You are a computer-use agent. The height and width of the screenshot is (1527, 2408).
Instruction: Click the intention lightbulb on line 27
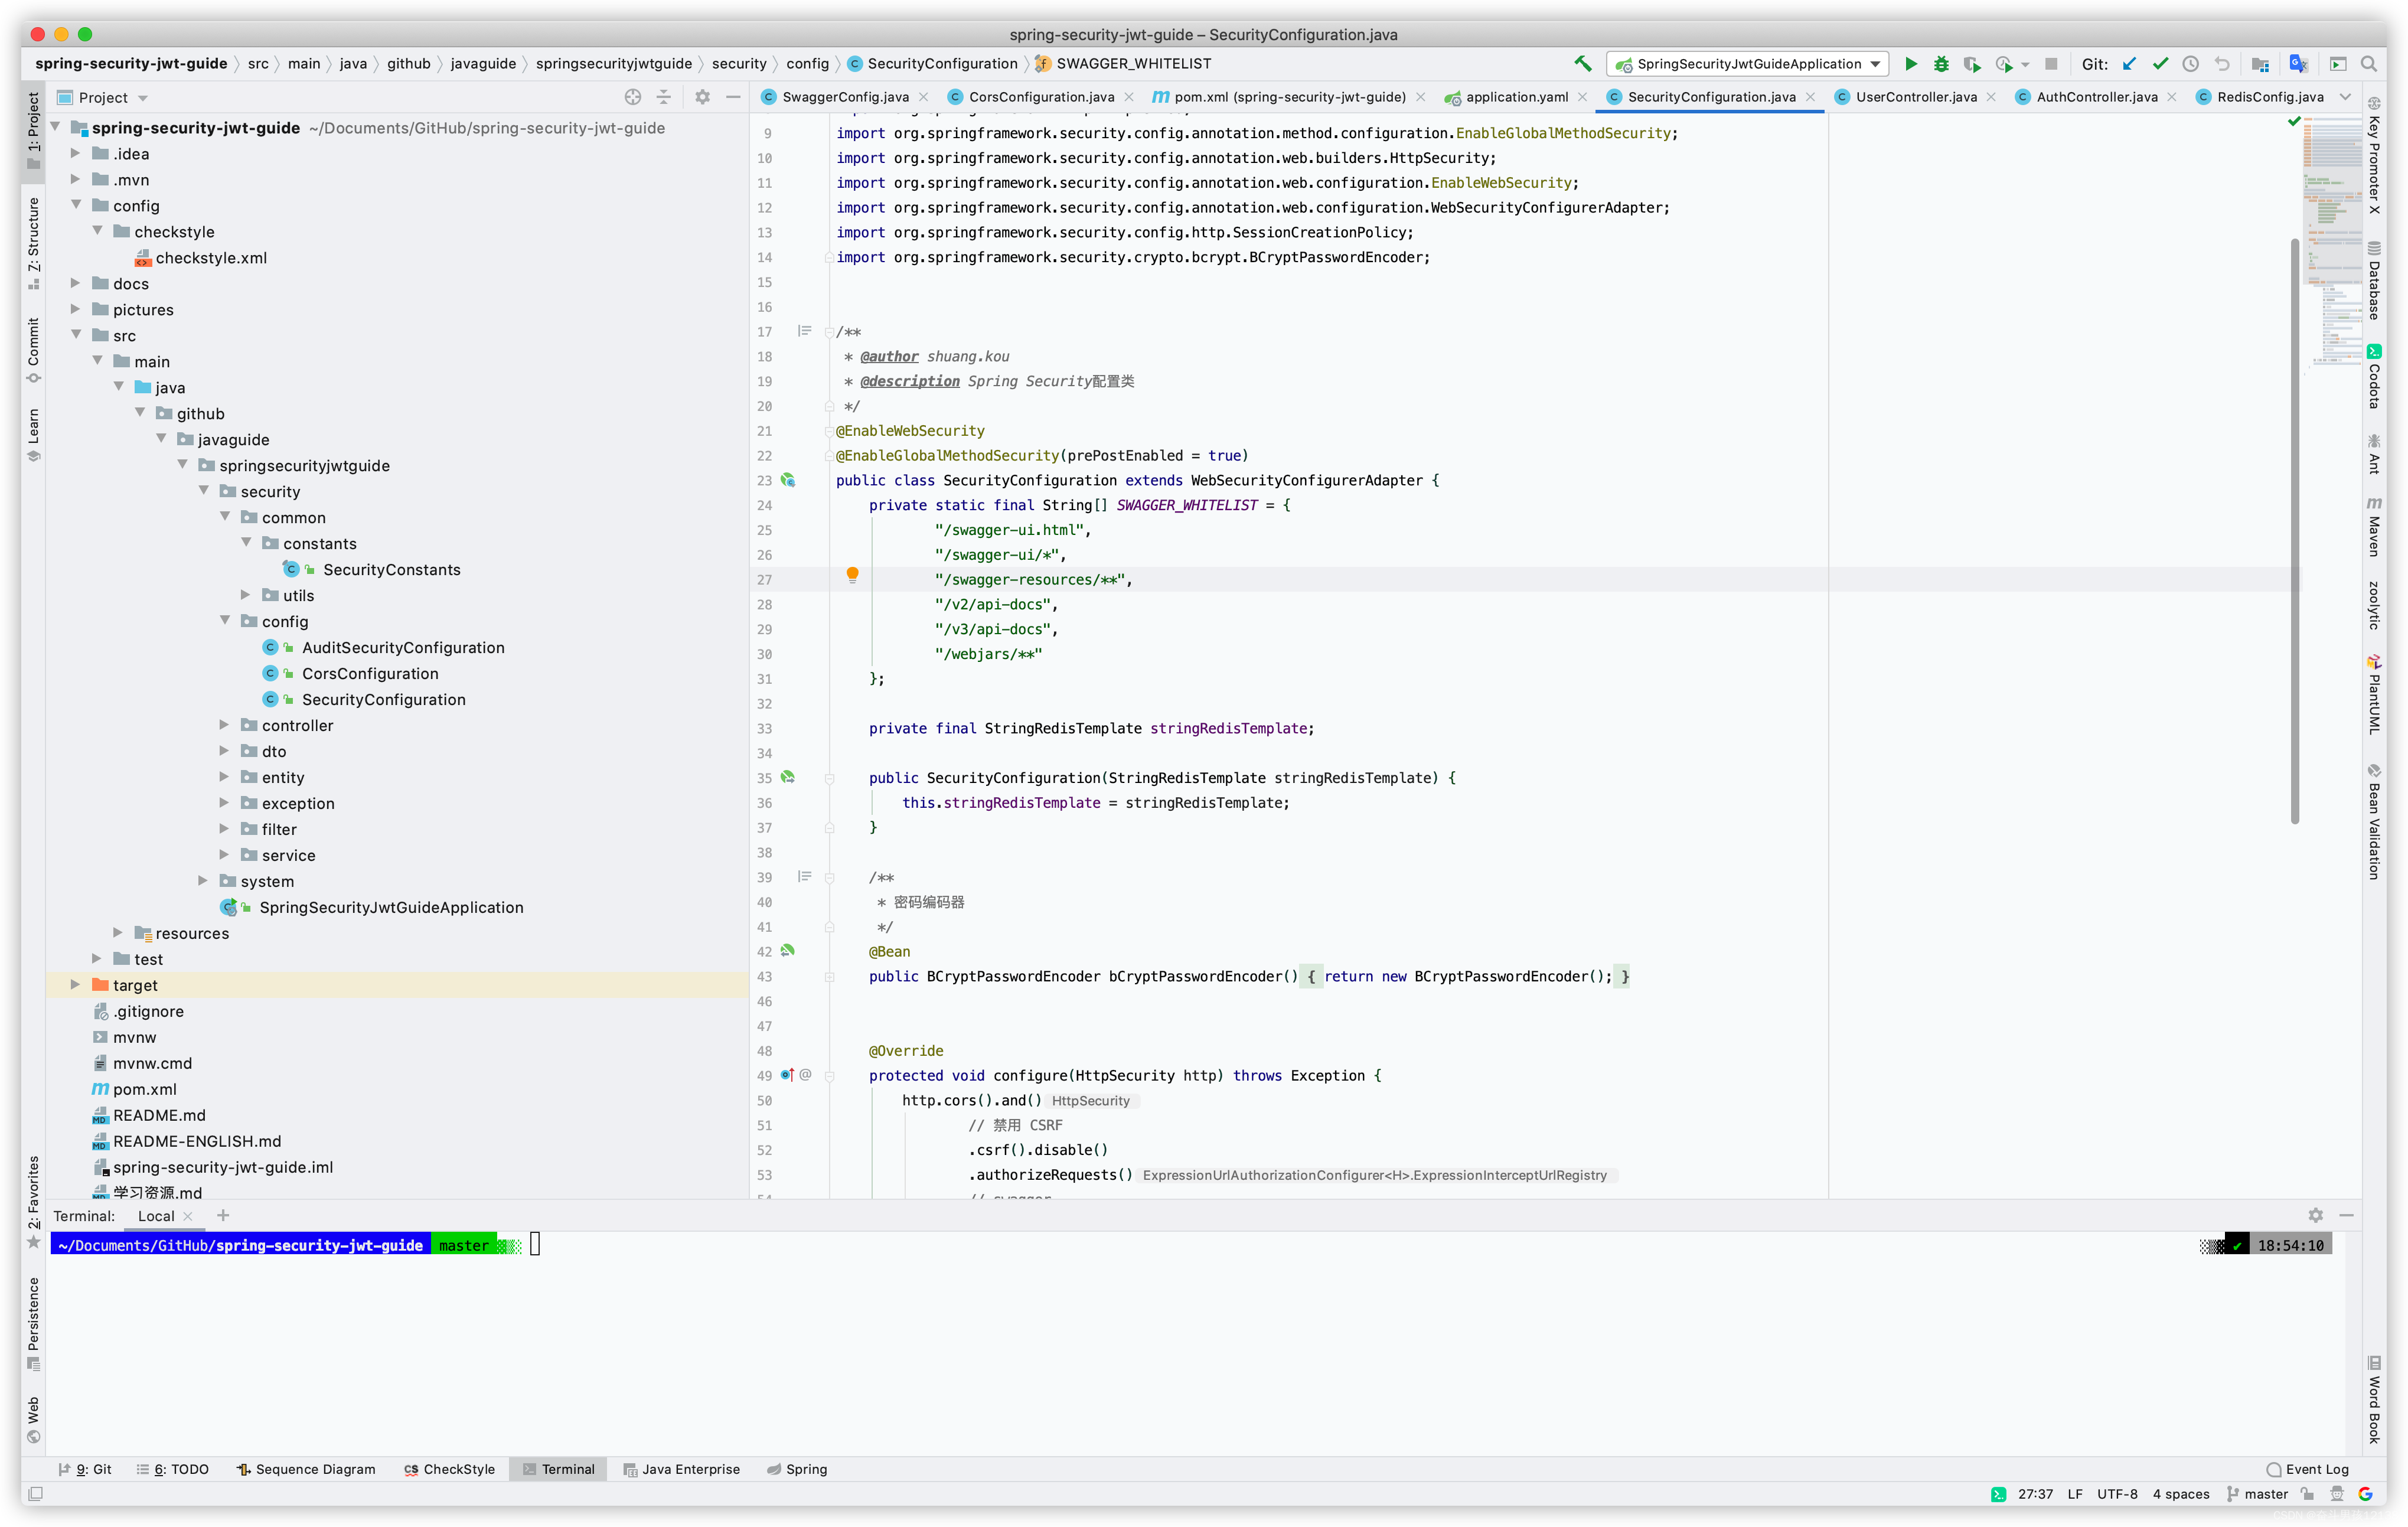852,575
